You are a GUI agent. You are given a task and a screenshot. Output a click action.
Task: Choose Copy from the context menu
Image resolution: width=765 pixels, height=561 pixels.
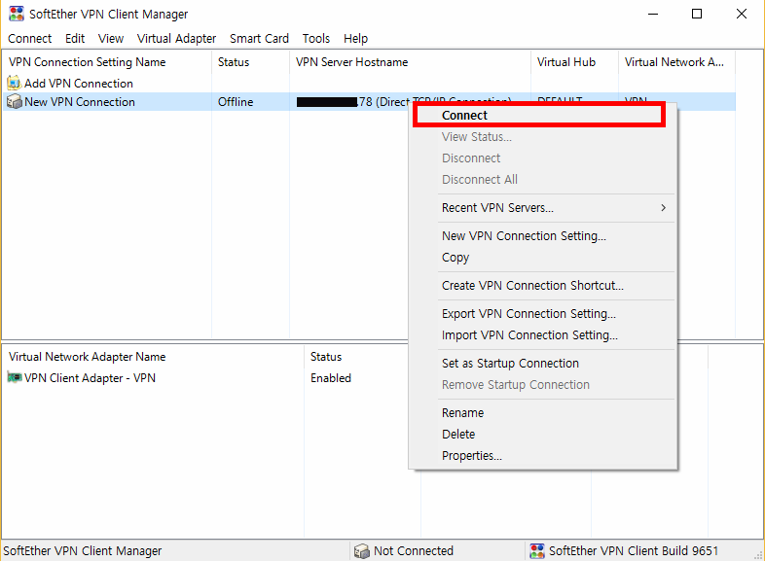542,258
